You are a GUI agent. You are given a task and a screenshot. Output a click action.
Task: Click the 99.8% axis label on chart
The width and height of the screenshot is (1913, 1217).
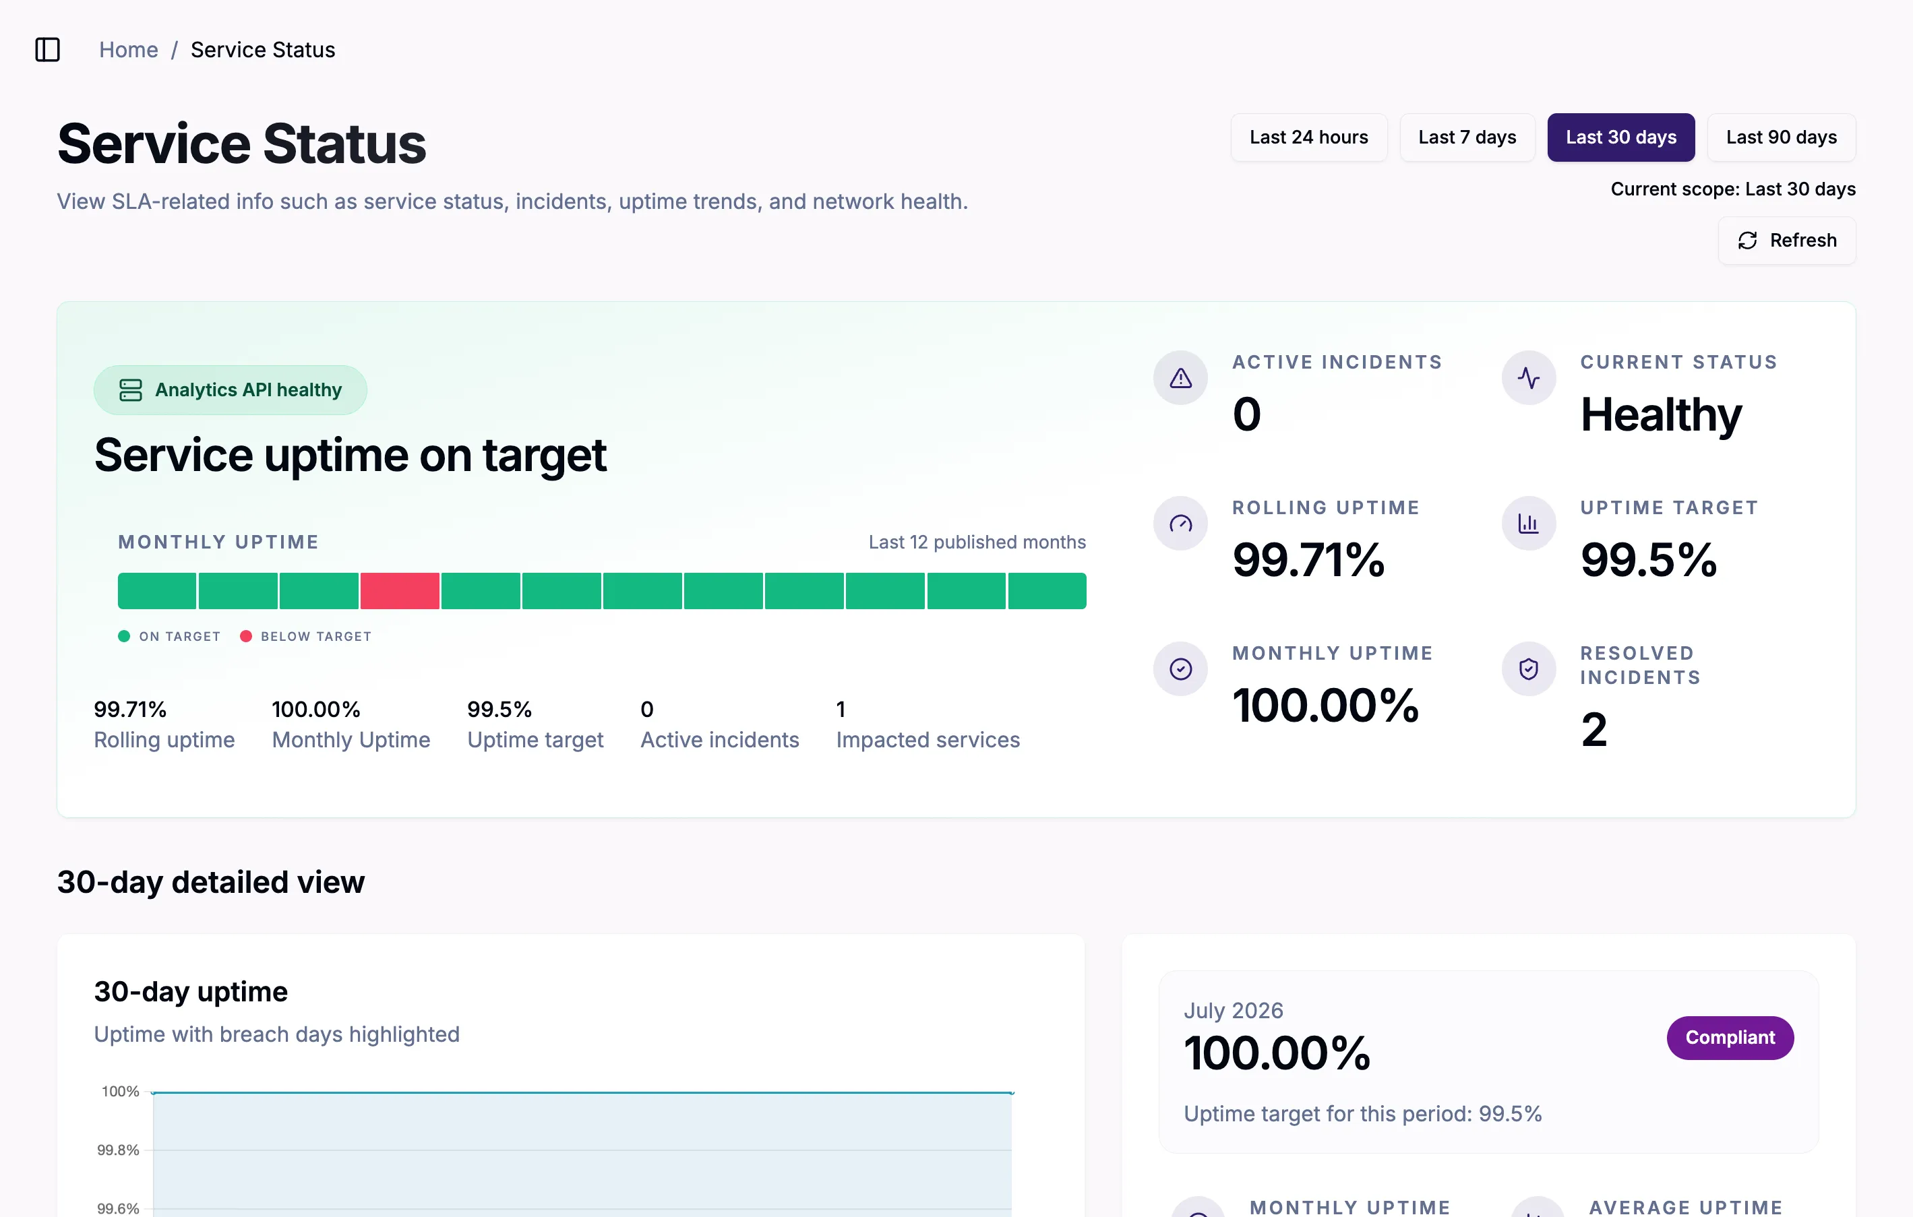coord(119,1150)
